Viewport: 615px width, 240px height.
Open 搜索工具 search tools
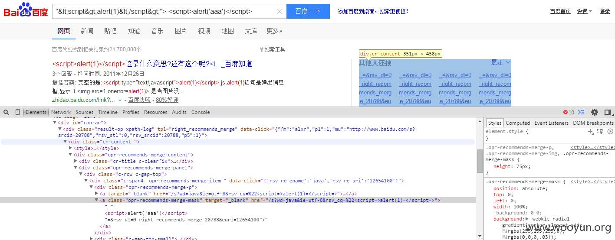pyautogui.click(x=273, y=49)
